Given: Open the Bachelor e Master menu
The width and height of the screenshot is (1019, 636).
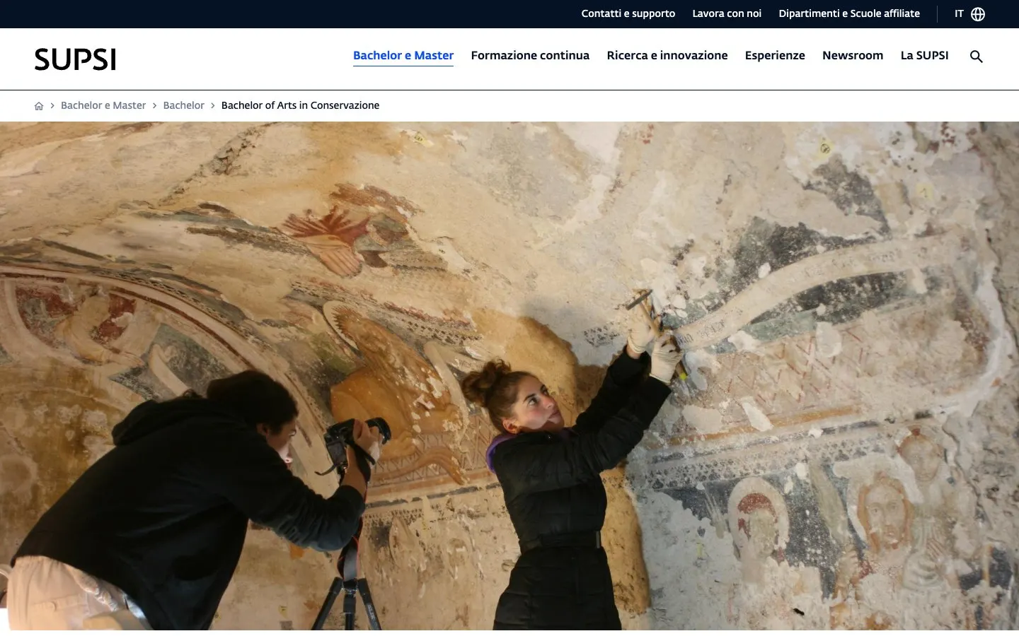Looking at the screenshot, I should click(403, 55).
